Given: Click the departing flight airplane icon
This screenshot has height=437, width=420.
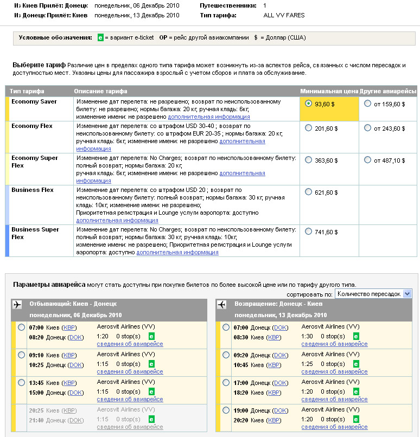Looking at the screenshot, I should coord(17,305).
